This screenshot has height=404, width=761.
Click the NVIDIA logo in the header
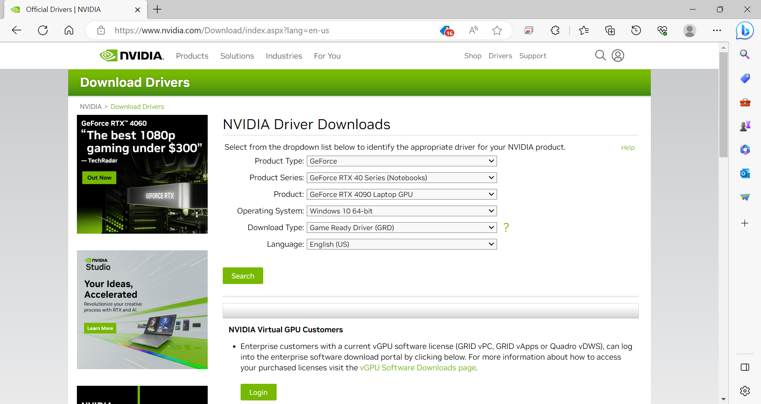(x=131, y=55)
